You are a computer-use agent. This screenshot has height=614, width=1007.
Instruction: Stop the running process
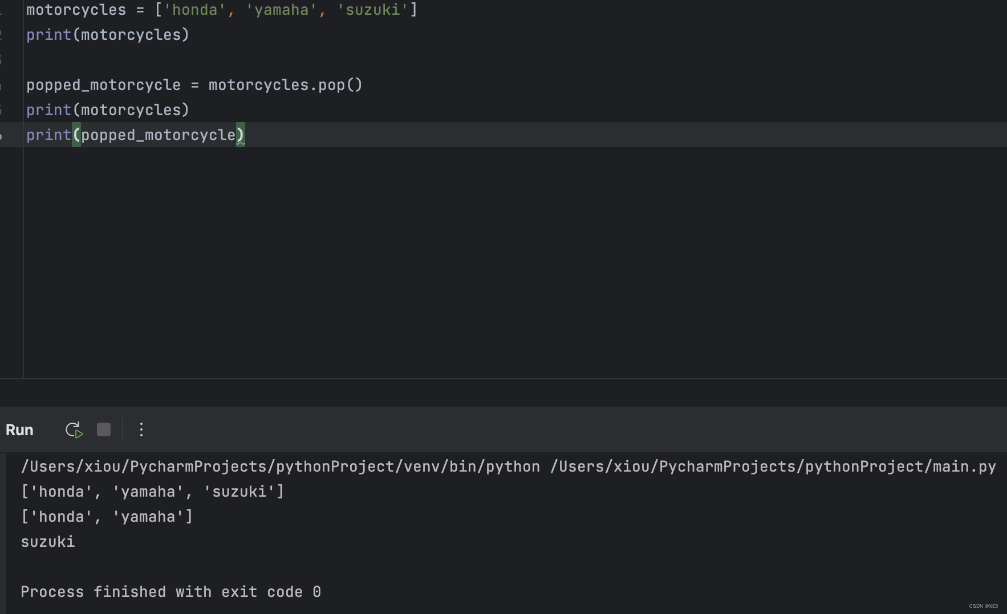104,429
